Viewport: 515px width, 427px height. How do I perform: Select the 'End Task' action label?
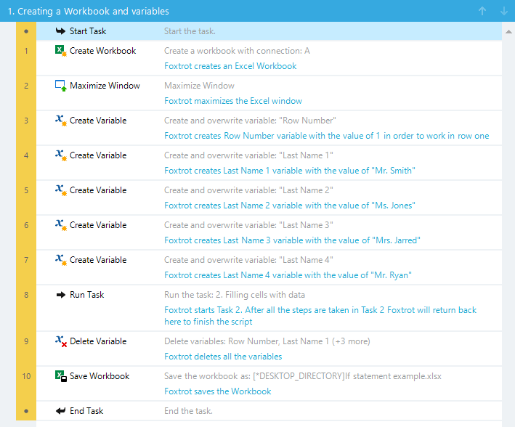tap(86, 411)
